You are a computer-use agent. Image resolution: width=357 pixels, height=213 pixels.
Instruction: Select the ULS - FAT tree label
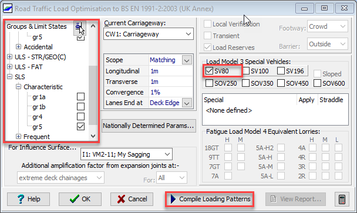29,67
